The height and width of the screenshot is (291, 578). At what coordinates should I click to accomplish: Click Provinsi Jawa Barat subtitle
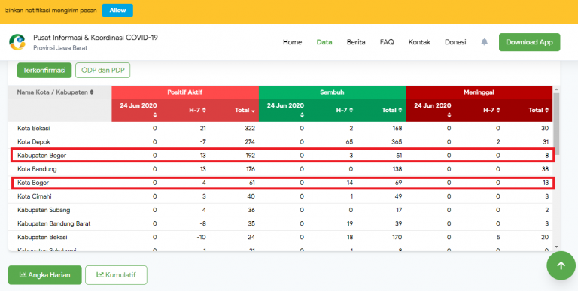pos(60,48)
